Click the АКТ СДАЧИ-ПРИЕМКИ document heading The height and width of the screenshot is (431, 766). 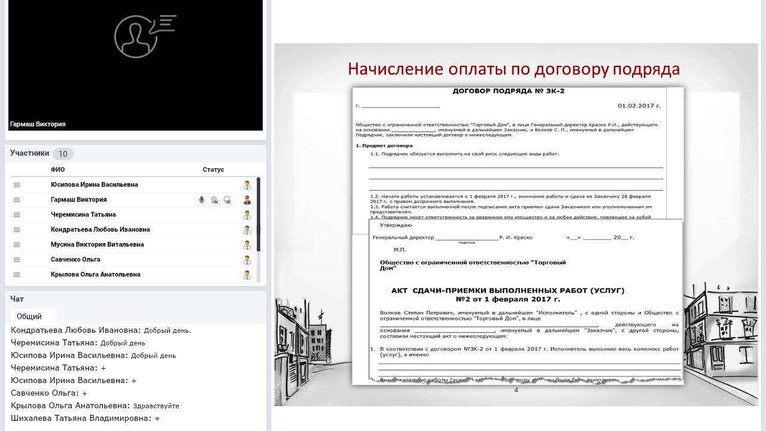(507, 295)
